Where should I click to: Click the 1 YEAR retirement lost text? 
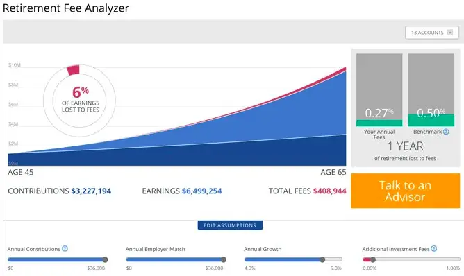(406, 146)
